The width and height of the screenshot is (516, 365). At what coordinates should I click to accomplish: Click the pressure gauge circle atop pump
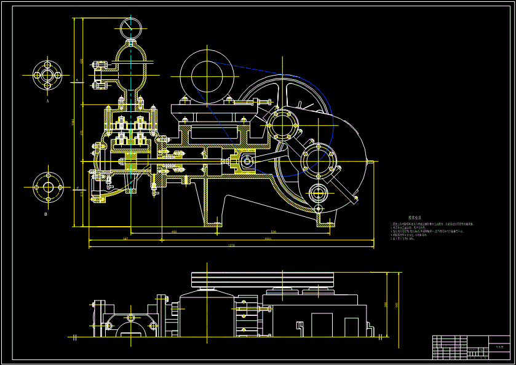click(x=131, y=28)
